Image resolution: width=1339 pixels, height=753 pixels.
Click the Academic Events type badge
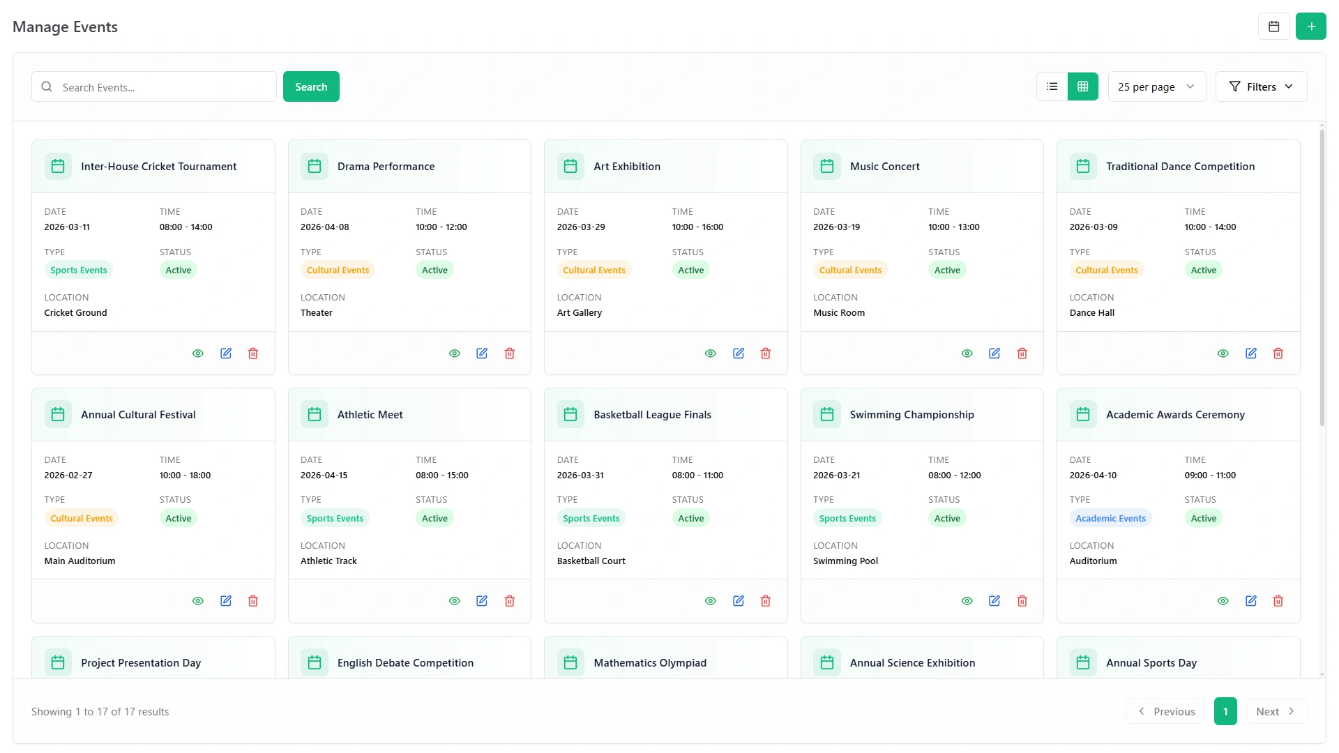1110,518
